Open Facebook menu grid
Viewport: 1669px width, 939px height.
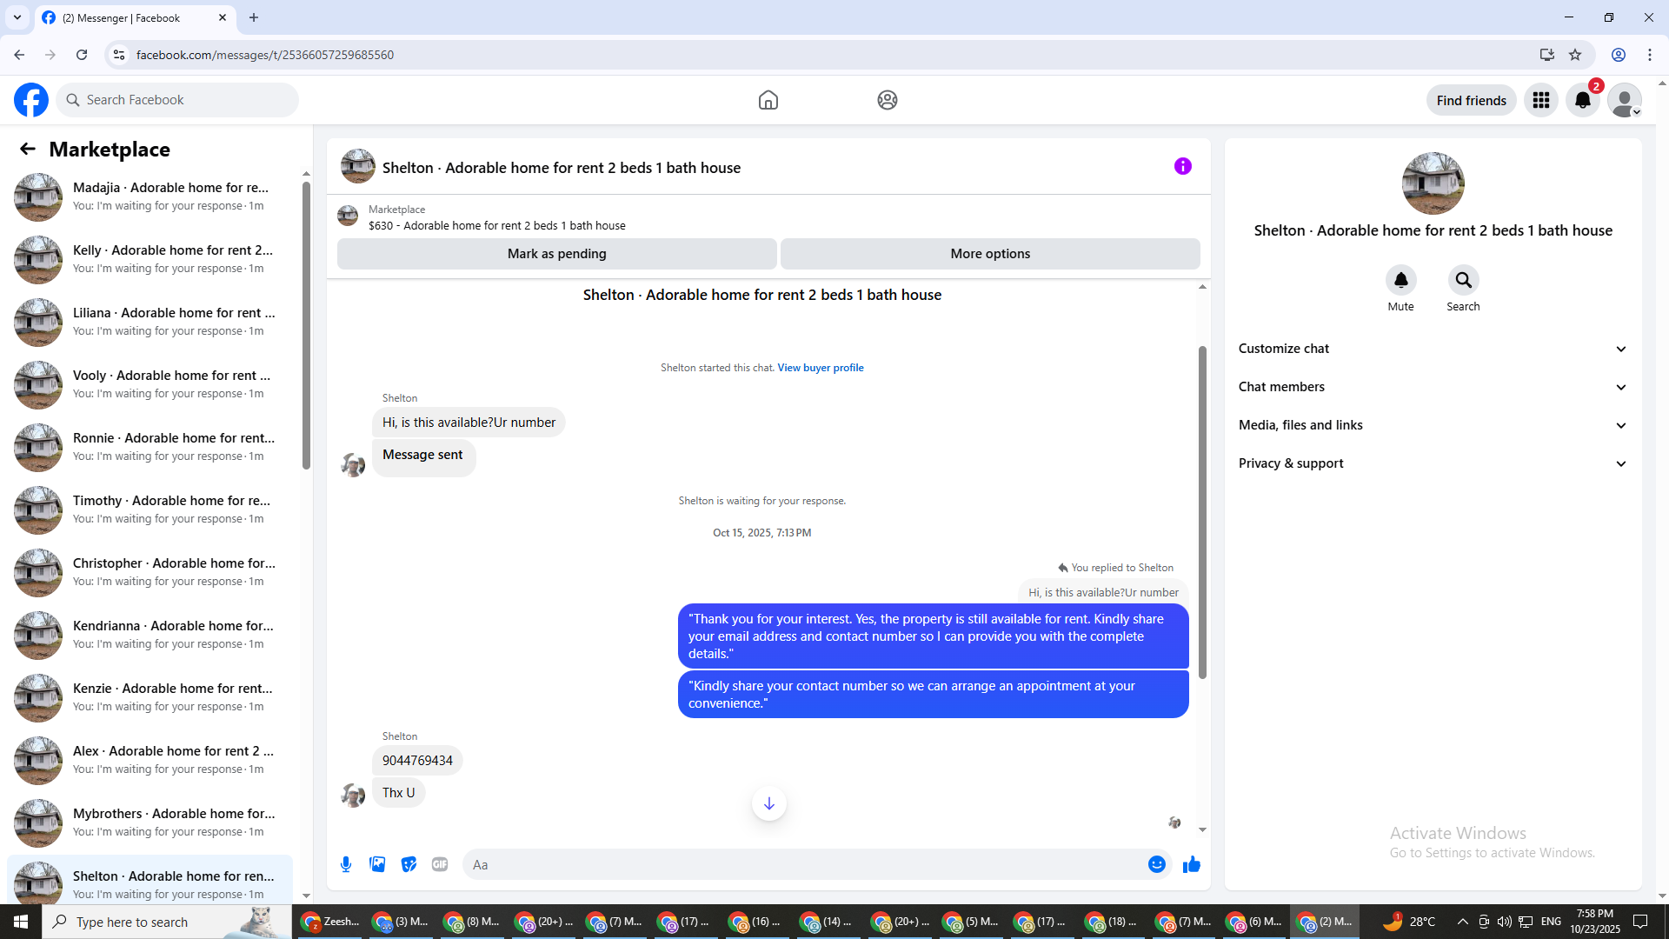1540,100
